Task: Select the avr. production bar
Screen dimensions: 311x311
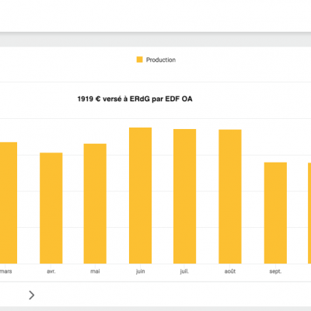Action: [x=51, y=208]
